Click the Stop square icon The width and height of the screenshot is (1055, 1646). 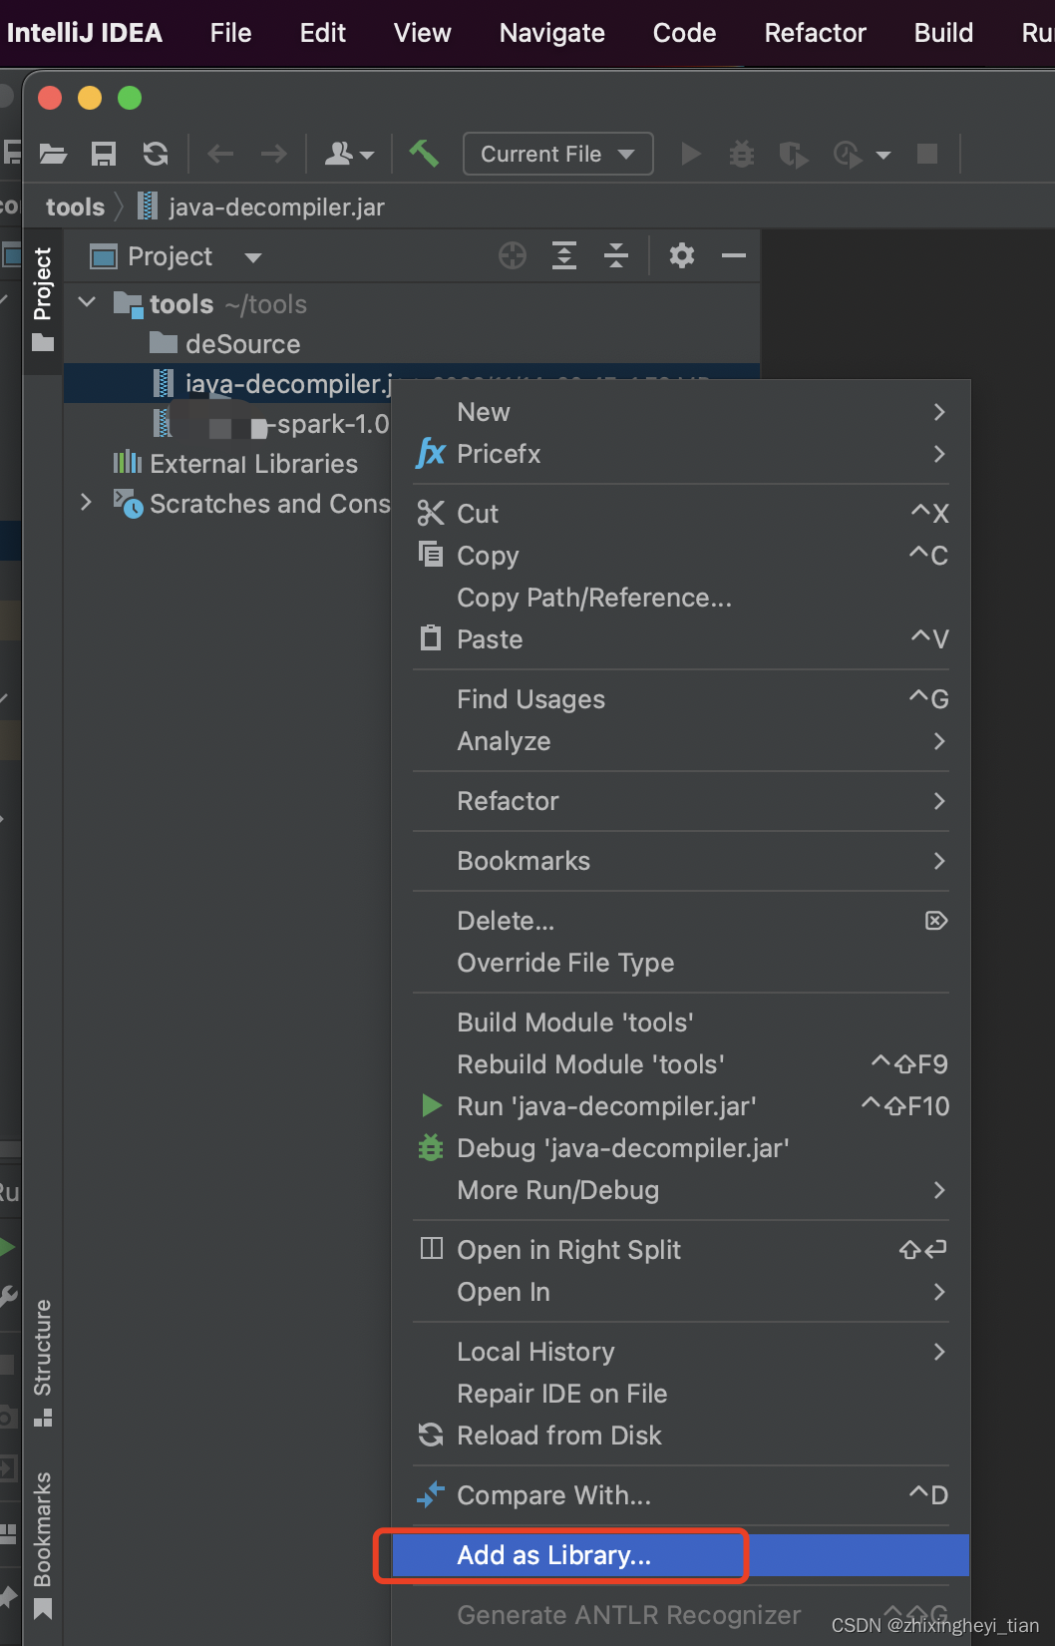(927, 154)
